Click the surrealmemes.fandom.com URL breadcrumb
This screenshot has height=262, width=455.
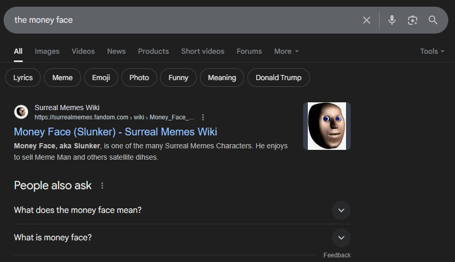[x=114, y=117]
